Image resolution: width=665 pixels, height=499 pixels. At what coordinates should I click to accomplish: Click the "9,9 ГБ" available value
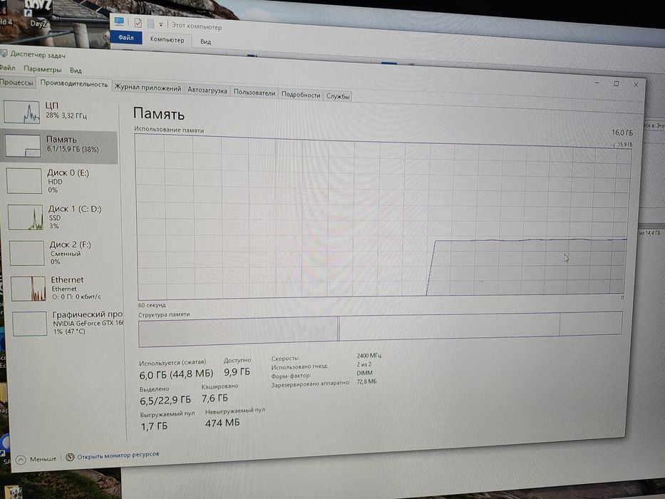(237, 371)
